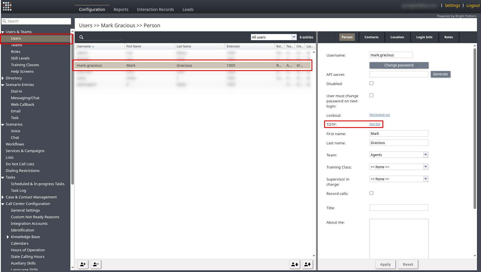
Task: Click the remove user icon button
Action: 96,264
